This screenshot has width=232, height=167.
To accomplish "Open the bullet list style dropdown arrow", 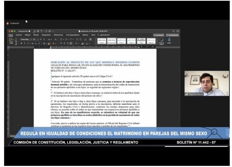I will click(63, 39).
